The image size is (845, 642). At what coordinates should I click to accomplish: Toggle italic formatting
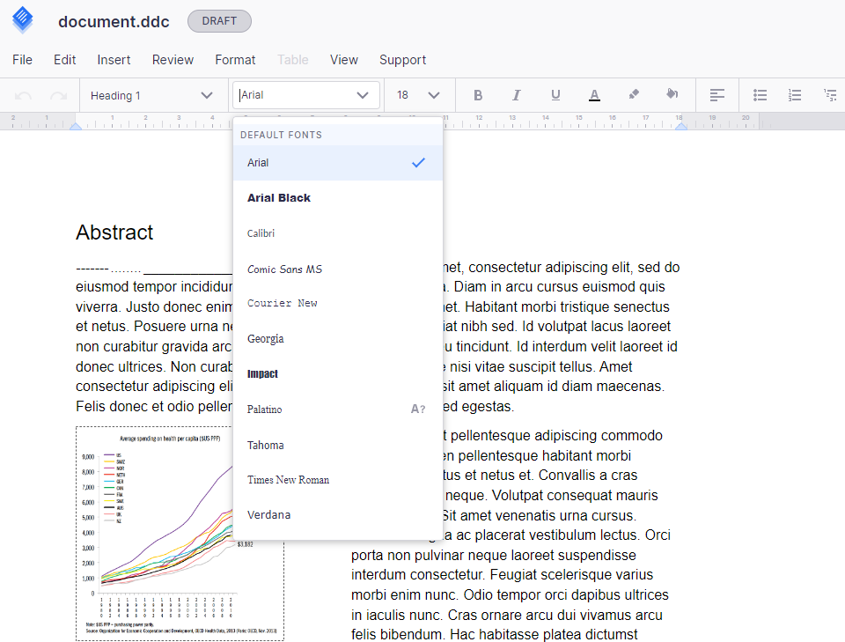pos(517,95)
